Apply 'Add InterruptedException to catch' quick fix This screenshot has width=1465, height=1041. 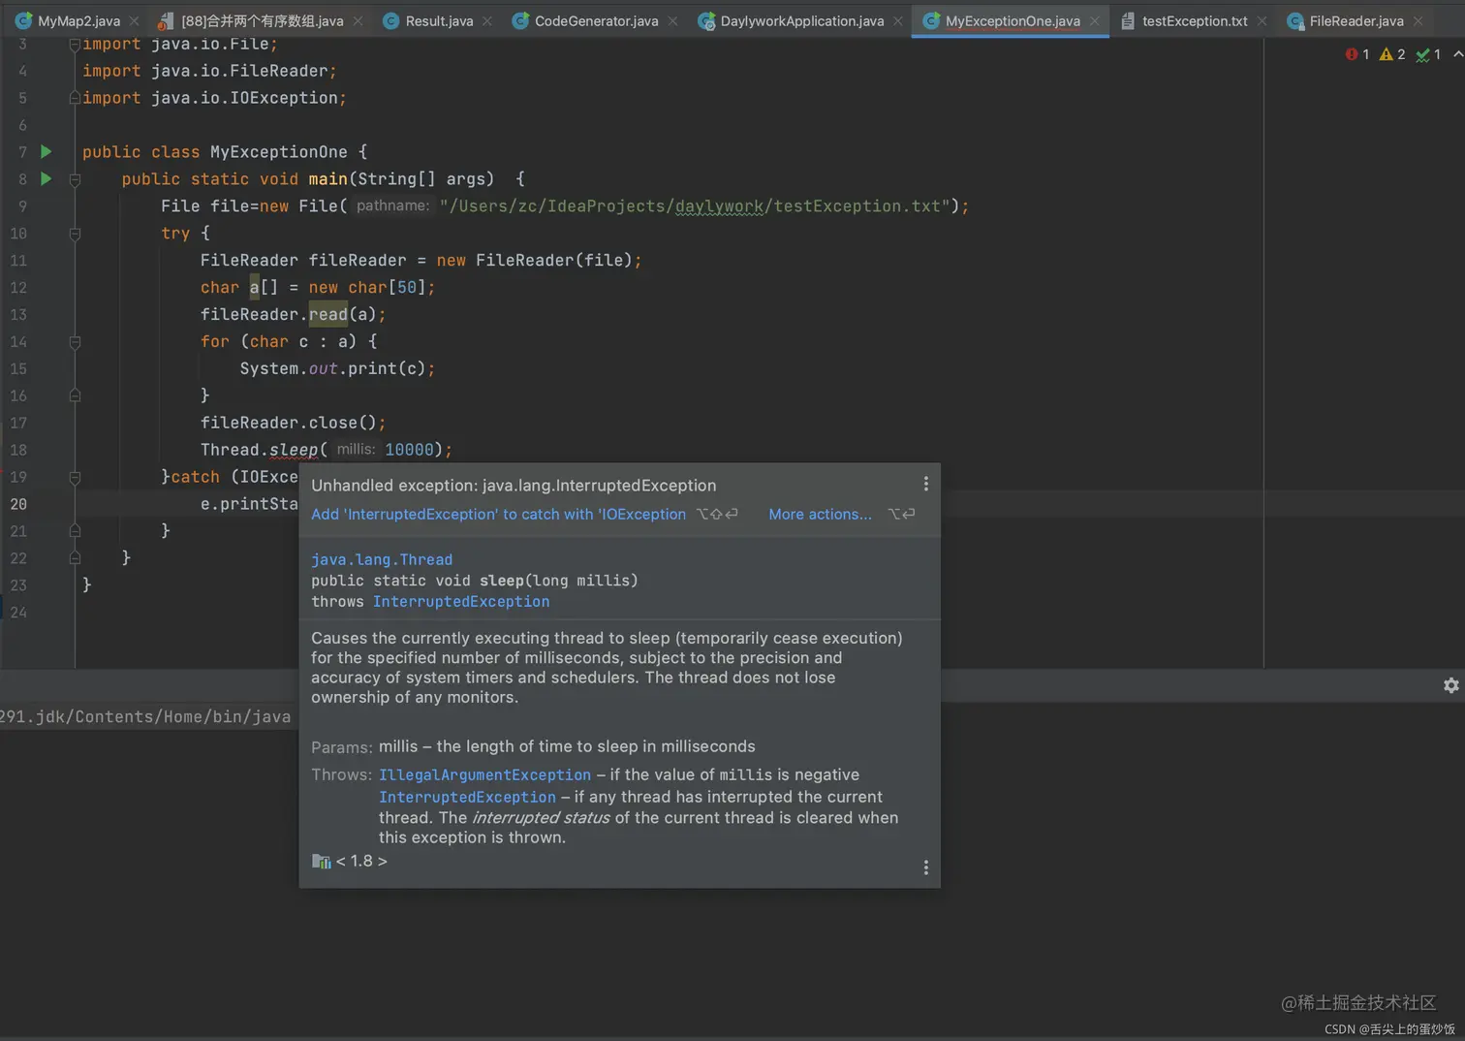(498, 514)
